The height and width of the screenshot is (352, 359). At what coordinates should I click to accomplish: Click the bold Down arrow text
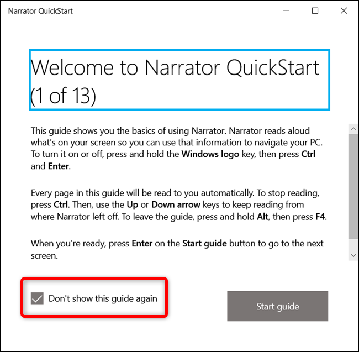coord(176,204)
